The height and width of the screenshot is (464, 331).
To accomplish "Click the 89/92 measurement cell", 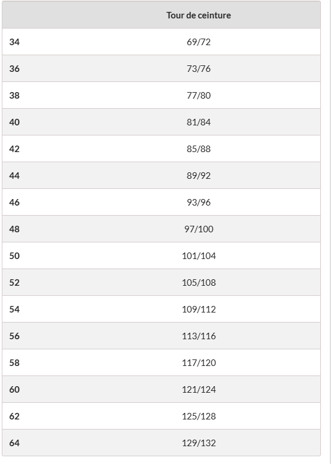I will 199,176.
